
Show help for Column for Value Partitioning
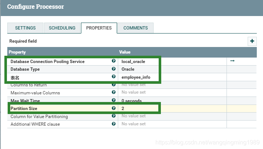[x=113, y=116]
